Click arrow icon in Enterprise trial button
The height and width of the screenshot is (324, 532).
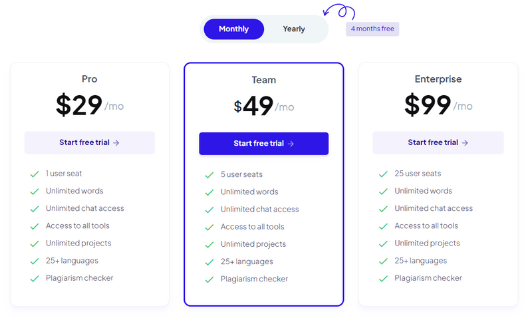[465, 143]
